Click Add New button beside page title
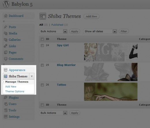150x128 pixels. click(91, 16)
